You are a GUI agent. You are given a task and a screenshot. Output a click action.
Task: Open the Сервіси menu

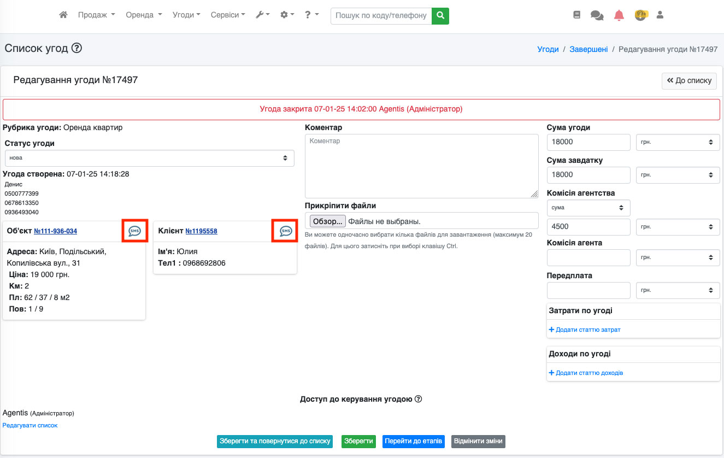(x=228, y=15)
